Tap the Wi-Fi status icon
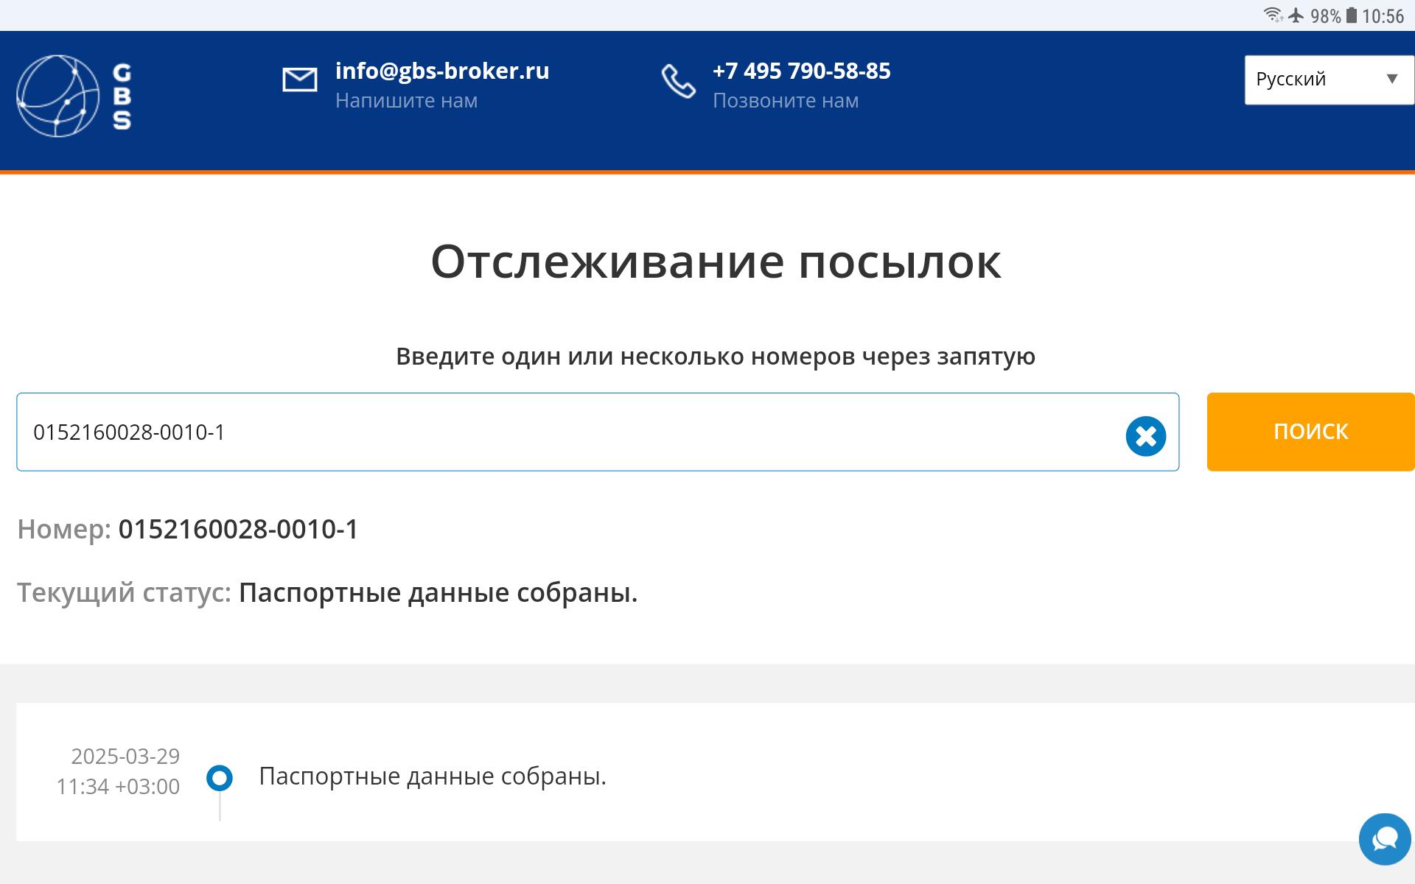Screen dimensions: 1415x884 coord(1272,15)
